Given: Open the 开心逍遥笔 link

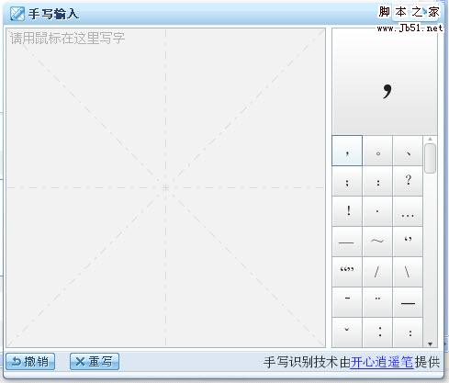Looking at the screenshot, I should (382, 362).
